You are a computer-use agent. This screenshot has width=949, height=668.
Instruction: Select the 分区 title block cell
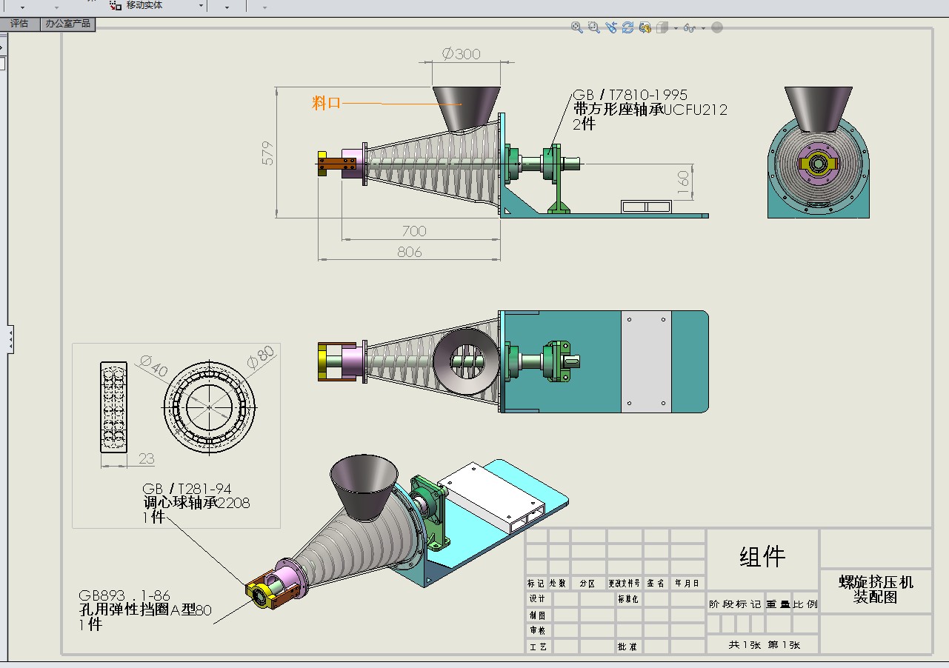[587, 584]
